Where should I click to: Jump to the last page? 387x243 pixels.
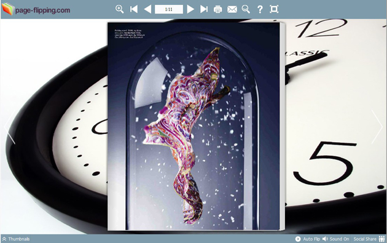coord(204,9)
